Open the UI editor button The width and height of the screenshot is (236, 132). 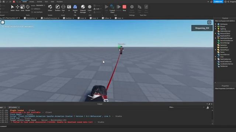[69, 8]
